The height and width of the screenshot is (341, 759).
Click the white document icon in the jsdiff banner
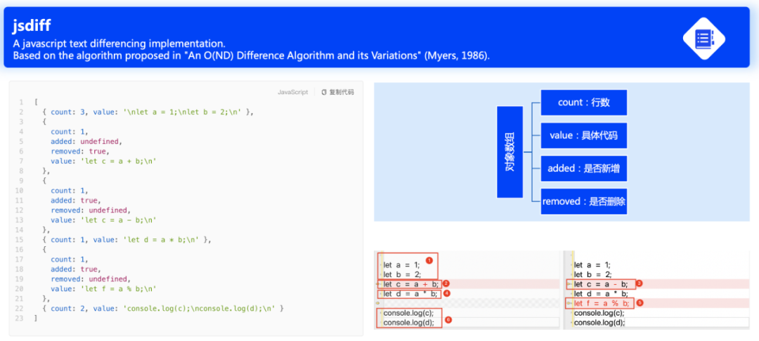[x=703, y=38]
